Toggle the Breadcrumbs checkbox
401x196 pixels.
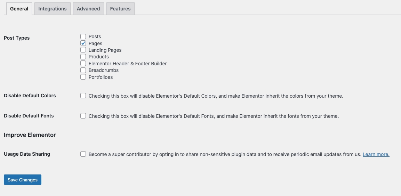[x=83, y=70]
